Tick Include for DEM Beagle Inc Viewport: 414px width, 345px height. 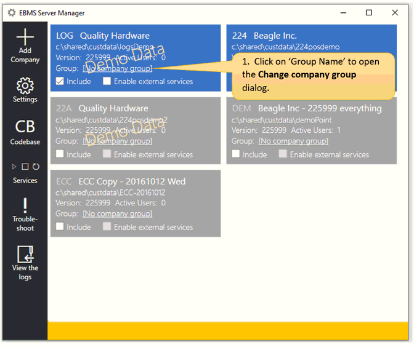236,154
